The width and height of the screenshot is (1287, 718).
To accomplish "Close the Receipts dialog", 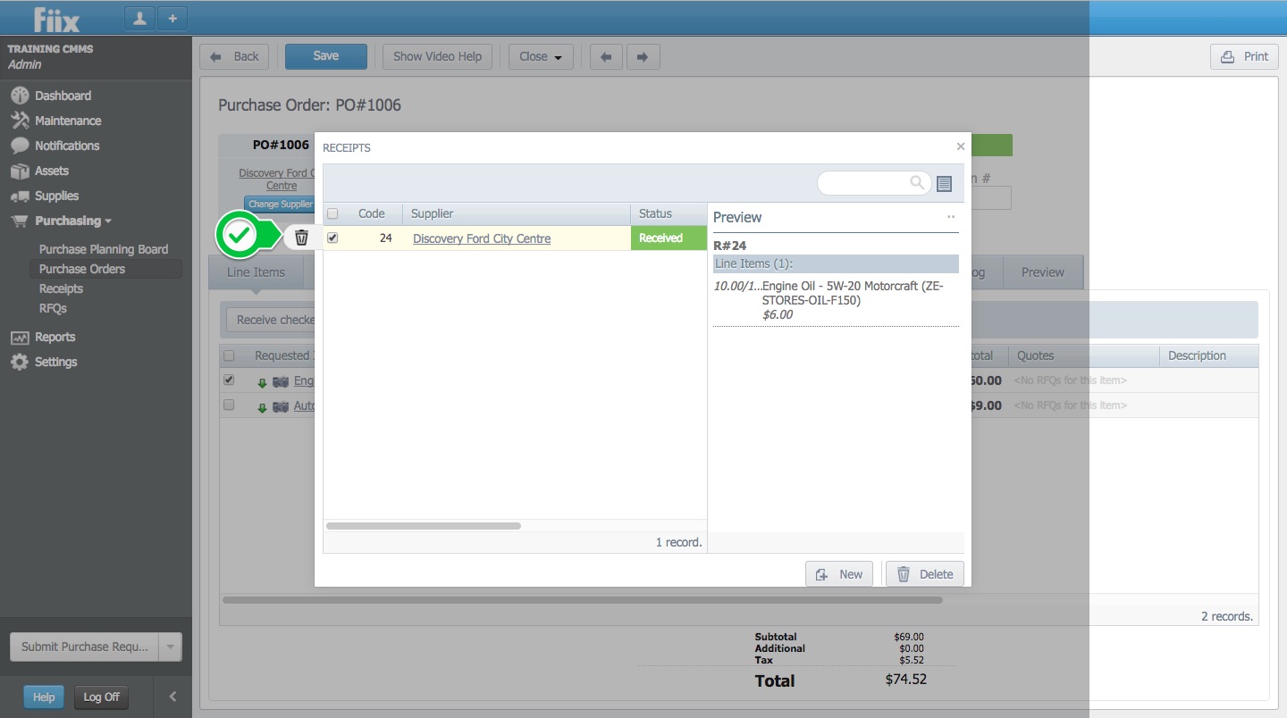I will (961, 146).
